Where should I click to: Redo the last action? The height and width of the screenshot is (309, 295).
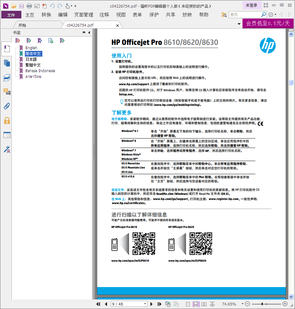click(60, 6)
